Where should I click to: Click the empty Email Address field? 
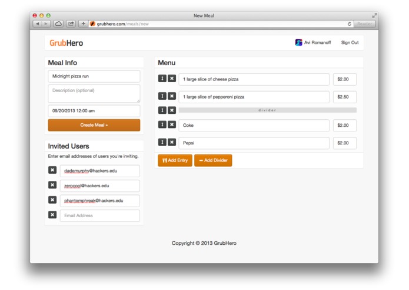point(100,215)
